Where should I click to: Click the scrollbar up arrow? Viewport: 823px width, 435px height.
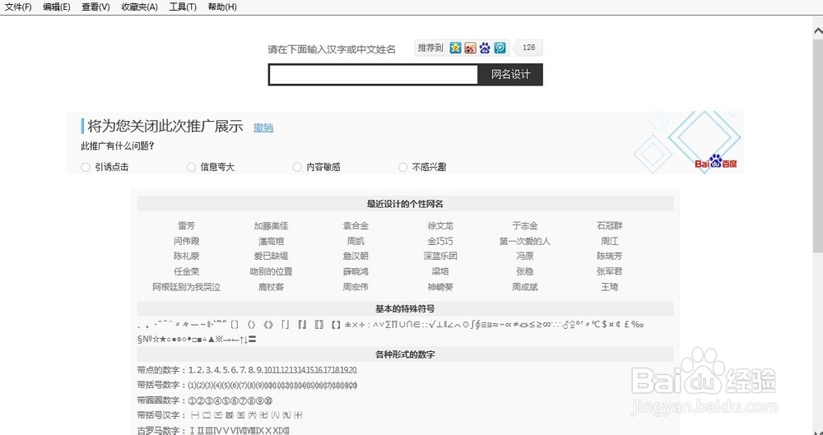(818, 30)
